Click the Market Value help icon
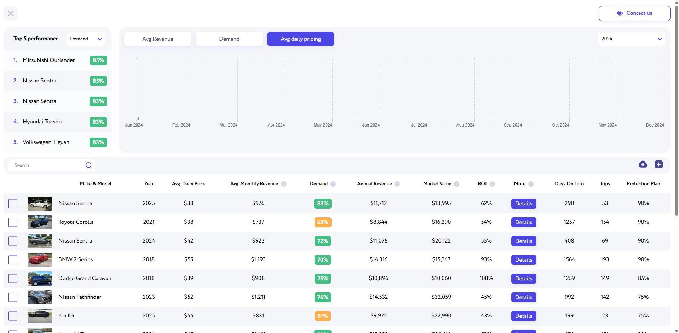Viewport: 679px width, 333px height. [456, 184]
